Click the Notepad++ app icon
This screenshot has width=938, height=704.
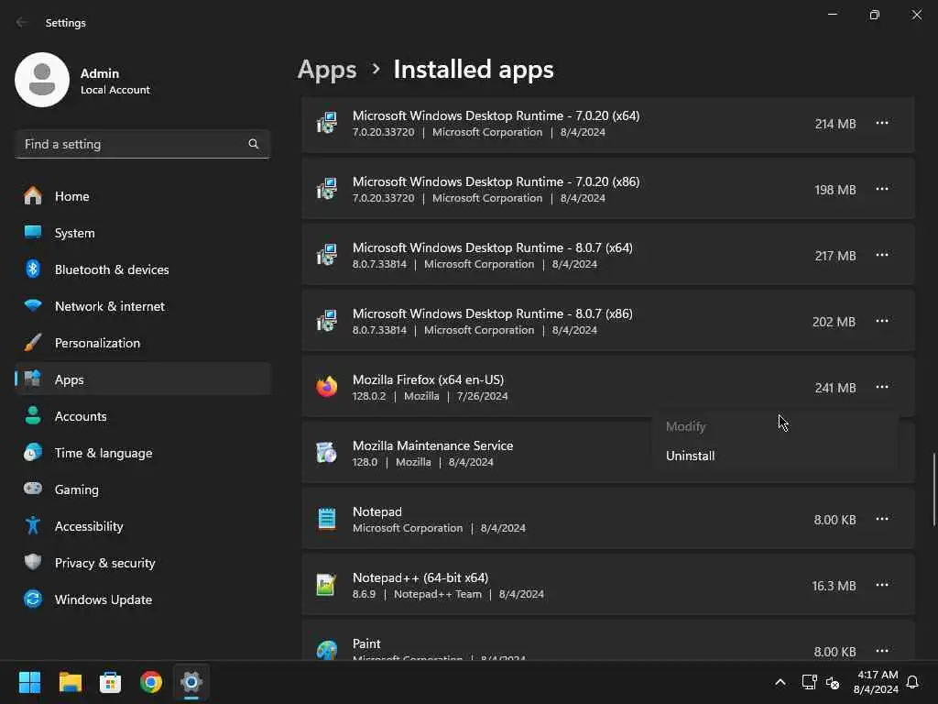coord(326,585)
